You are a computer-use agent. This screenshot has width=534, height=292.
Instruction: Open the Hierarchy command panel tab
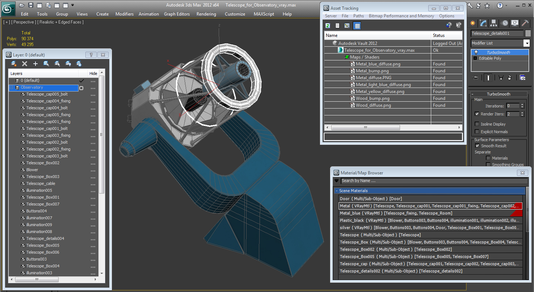[494, 23]
